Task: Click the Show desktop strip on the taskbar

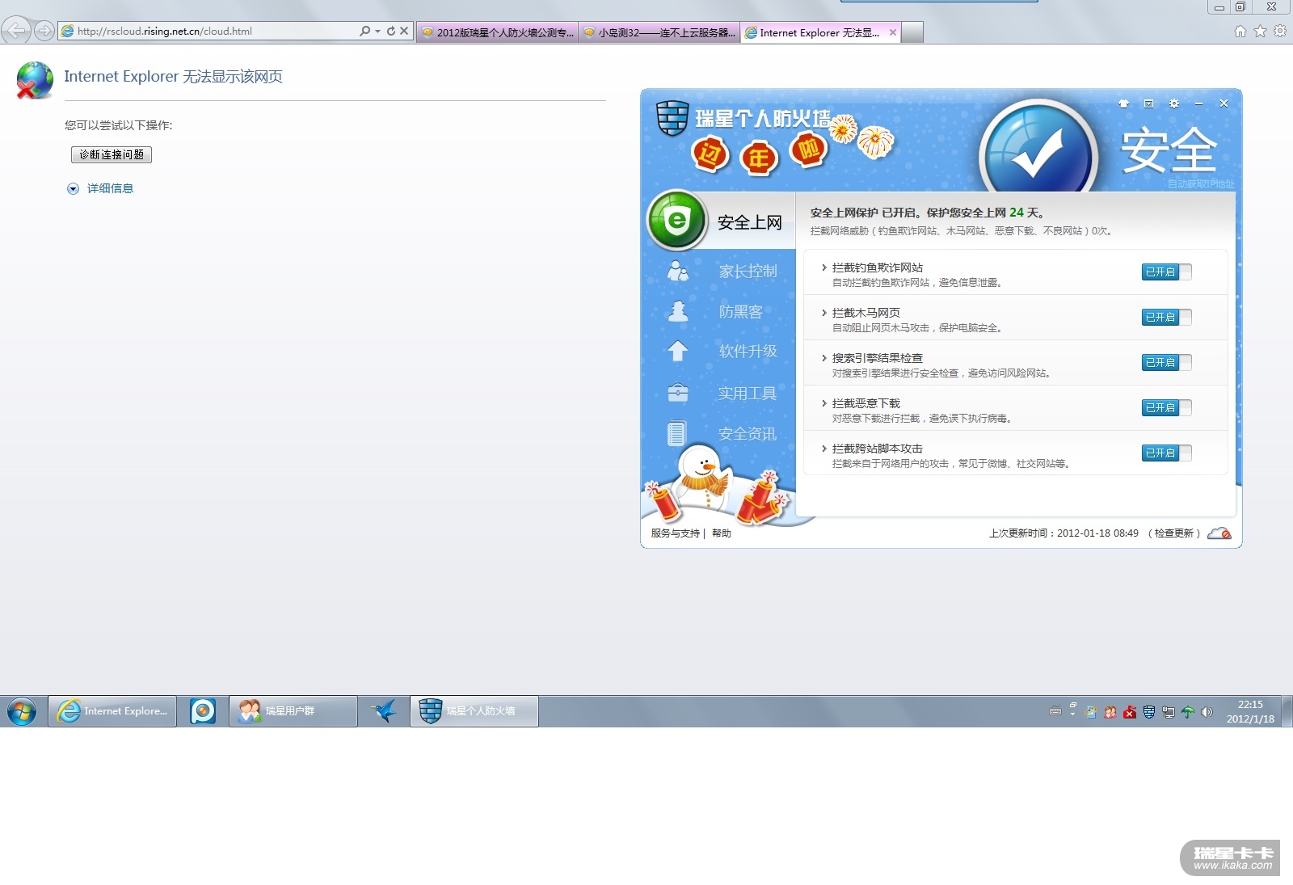Action: pyautogui.click(x=1287, y=711)
